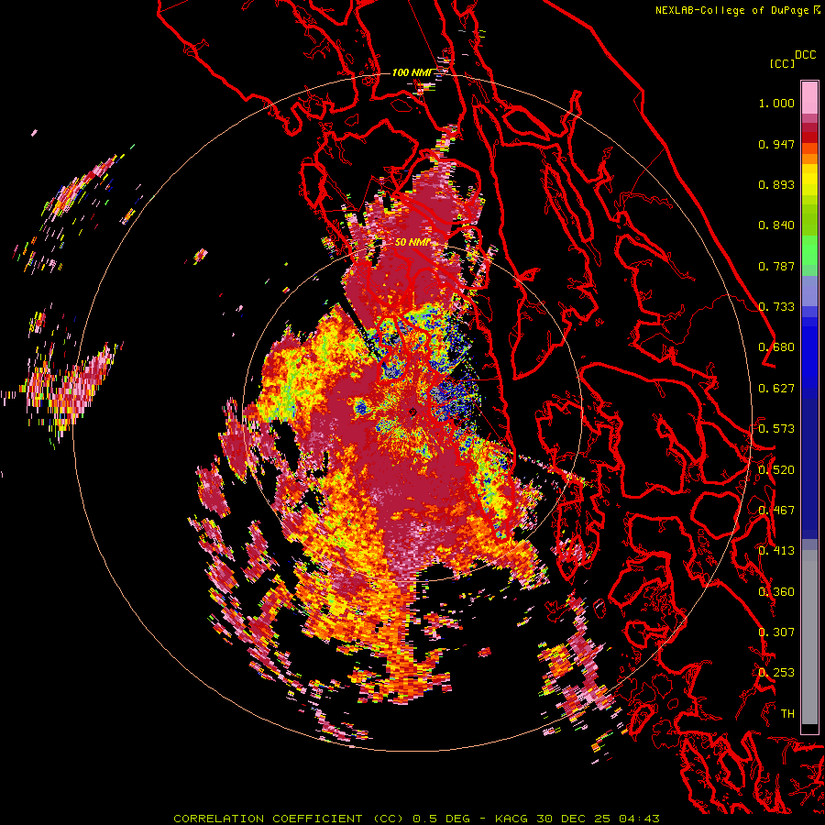This screenshot has width=825, height=825.
Task: Click the 0.467 scale value
Action: coord(776,511)
